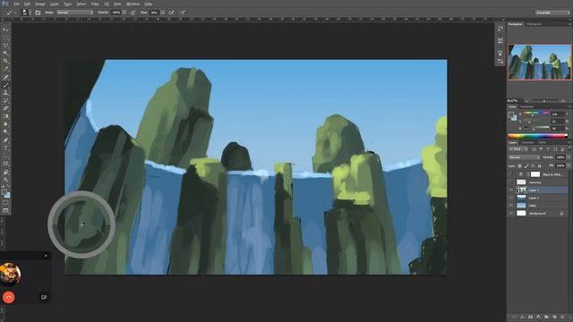Image resolution: width=573 pixels, height=322 pixels.
Task: Click the camera icon in call overlay
Action: (44, 297)
